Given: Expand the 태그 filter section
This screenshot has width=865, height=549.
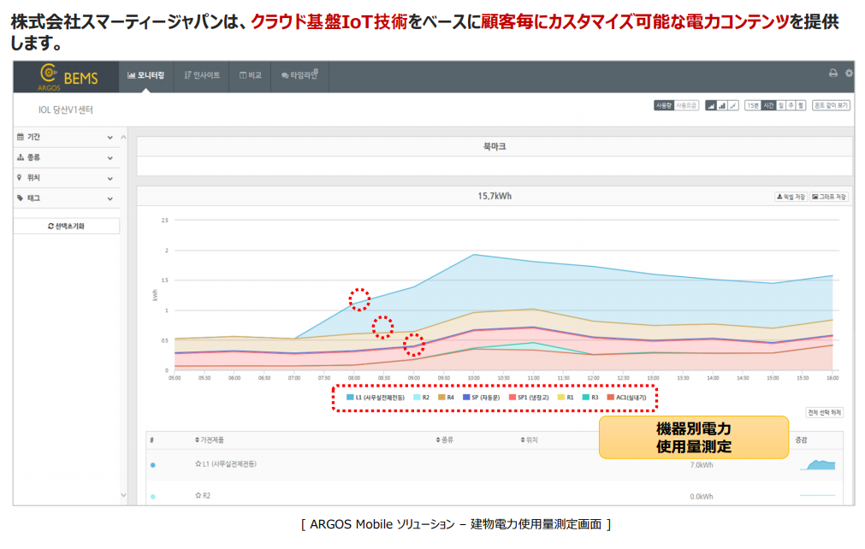Looking at the screenshot, I should 65,198.
